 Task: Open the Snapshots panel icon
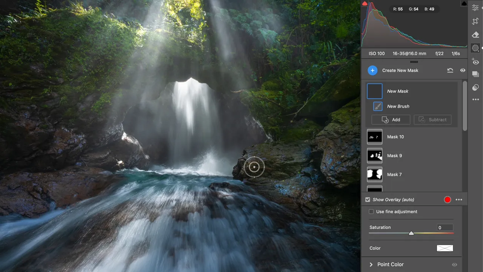pyautogui.click(x=475, y=74)
